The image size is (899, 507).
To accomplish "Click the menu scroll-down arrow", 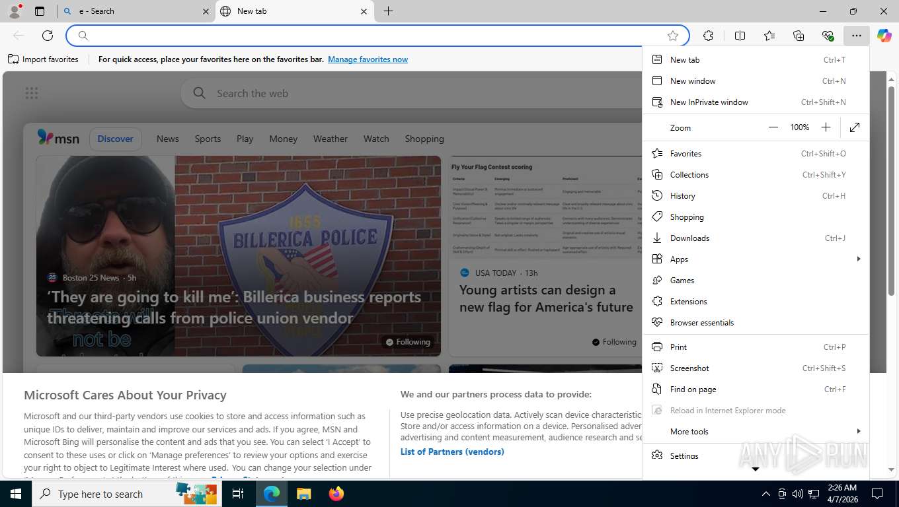I will [756, 469].
